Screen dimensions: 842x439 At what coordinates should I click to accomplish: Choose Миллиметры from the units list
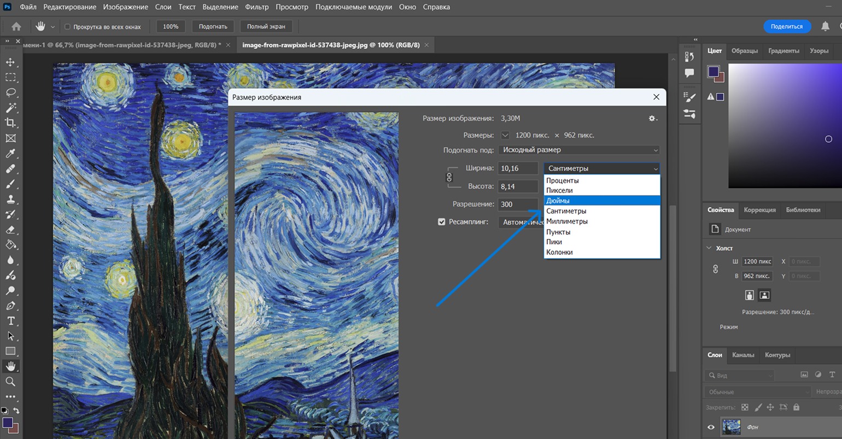[602, 221]
